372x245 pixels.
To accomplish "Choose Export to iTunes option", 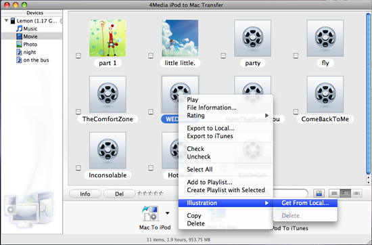I will (x=226, y=136).
